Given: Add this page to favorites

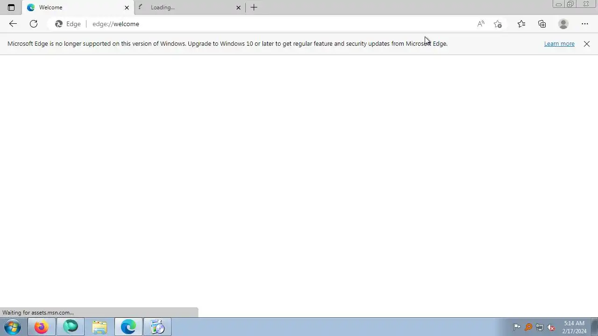Looking at the screenshot, I should (x=498, y=24).
